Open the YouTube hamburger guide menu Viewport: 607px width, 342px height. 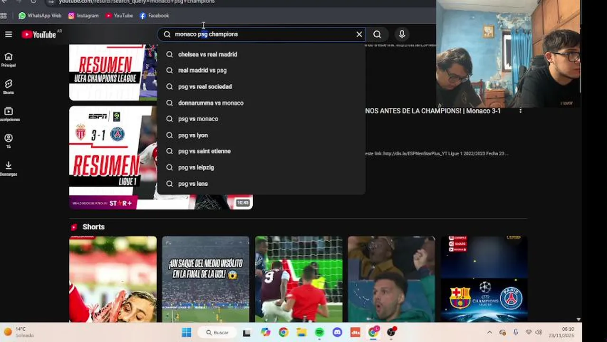pyautogui.click(x=9, y=34)
